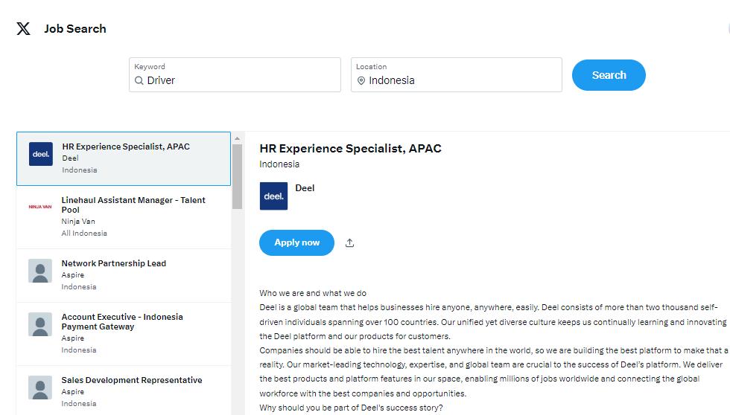Click the X logo icon

[23, 29]
